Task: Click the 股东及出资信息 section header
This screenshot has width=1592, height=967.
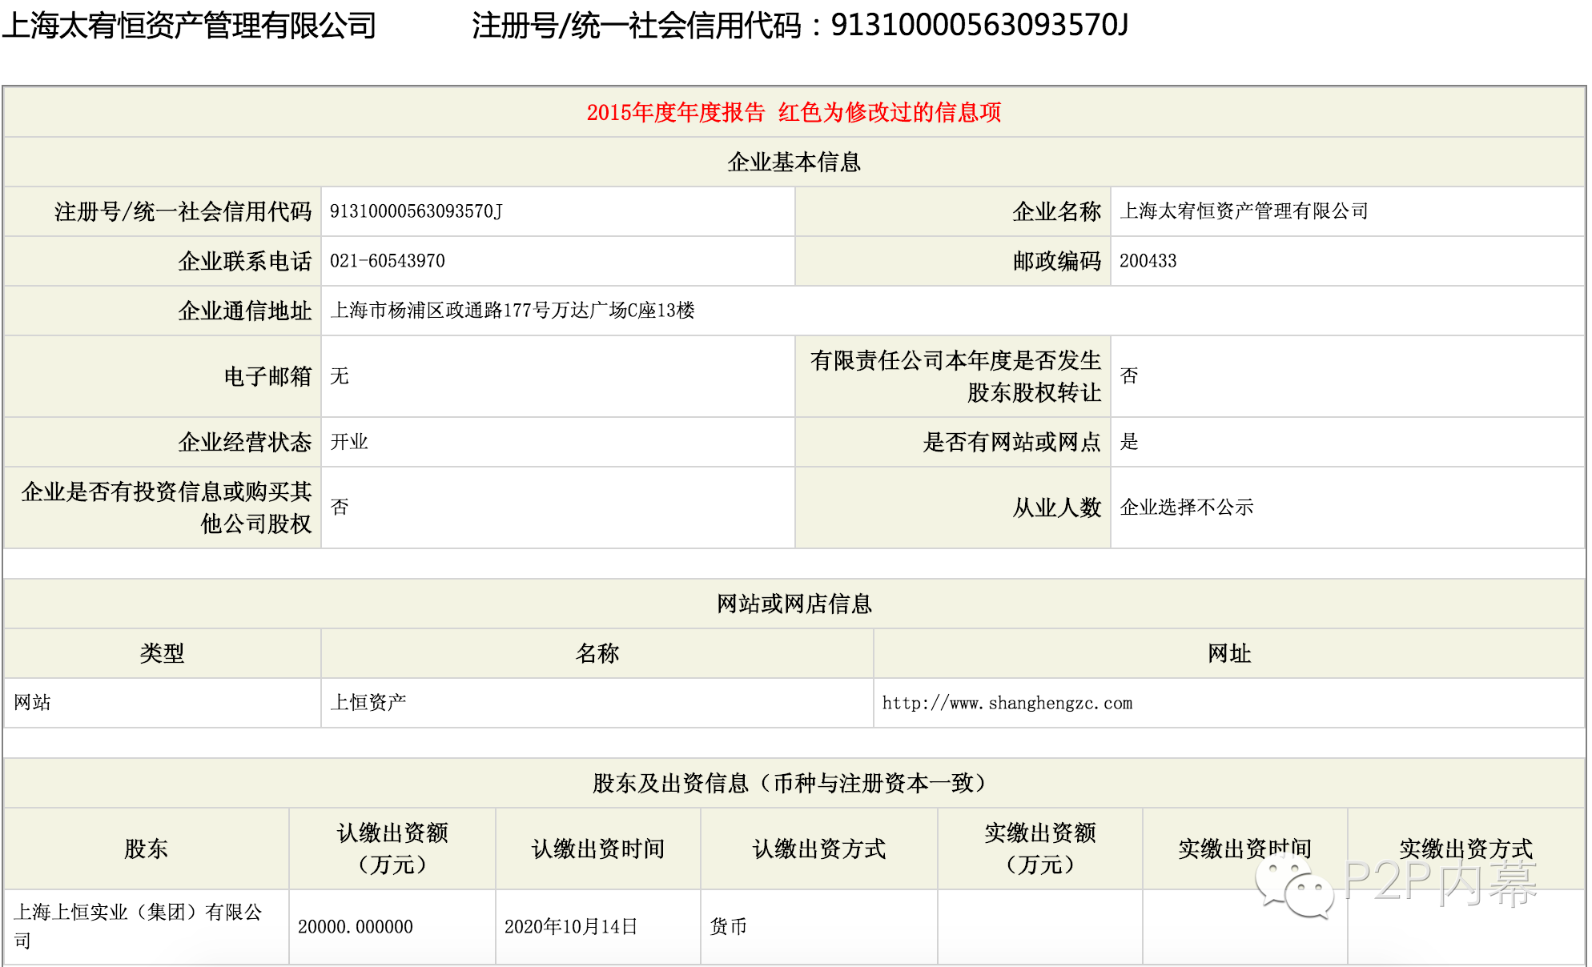Action: (x=790, y=784)
